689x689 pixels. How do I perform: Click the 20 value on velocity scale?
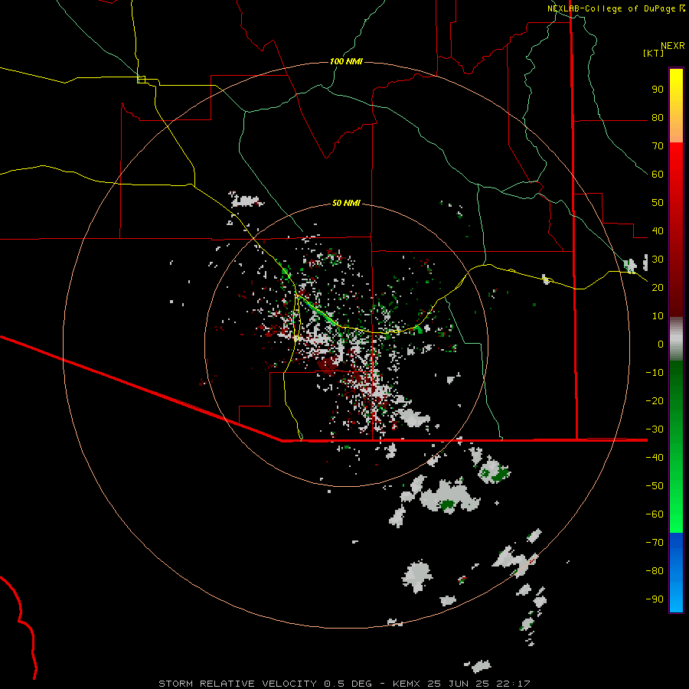[x=658, y=288]
